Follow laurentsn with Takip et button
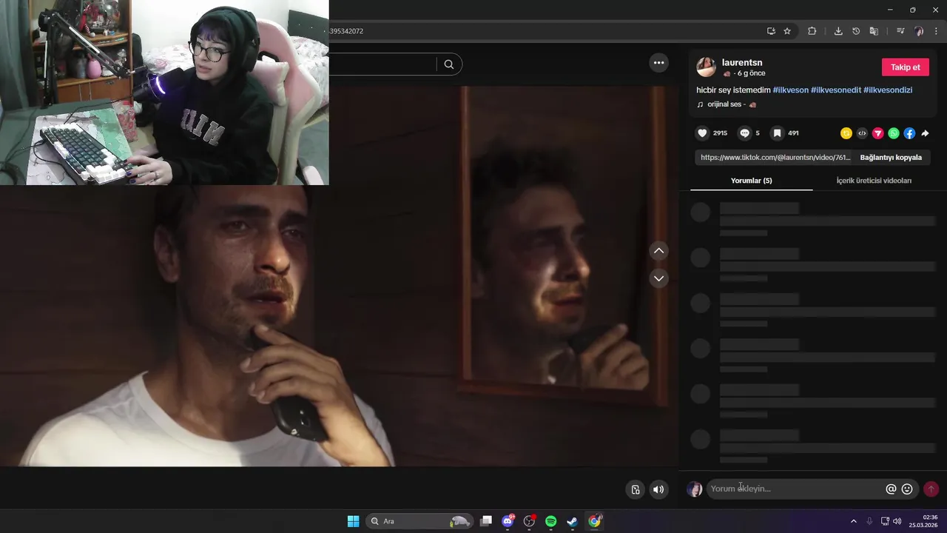Viewport: 947px width, 533px height. [905, 67]
